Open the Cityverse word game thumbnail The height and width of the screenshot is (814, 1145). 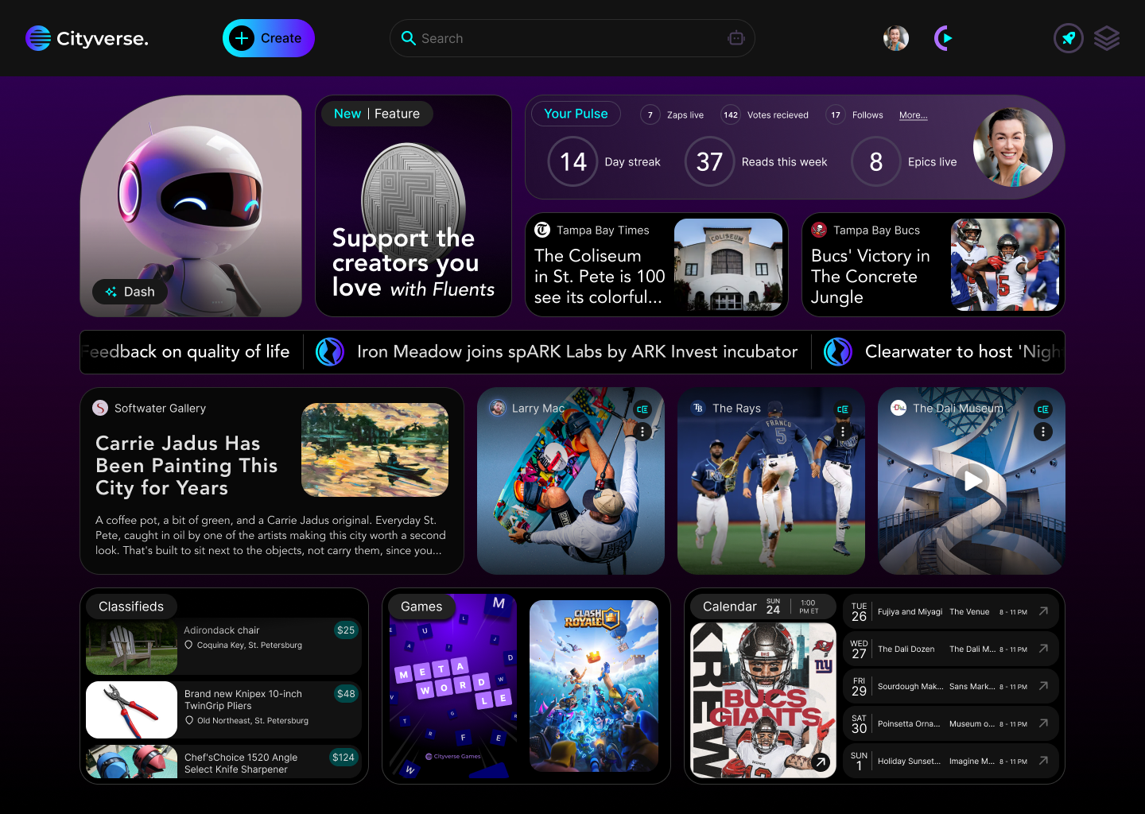[453, 686]
